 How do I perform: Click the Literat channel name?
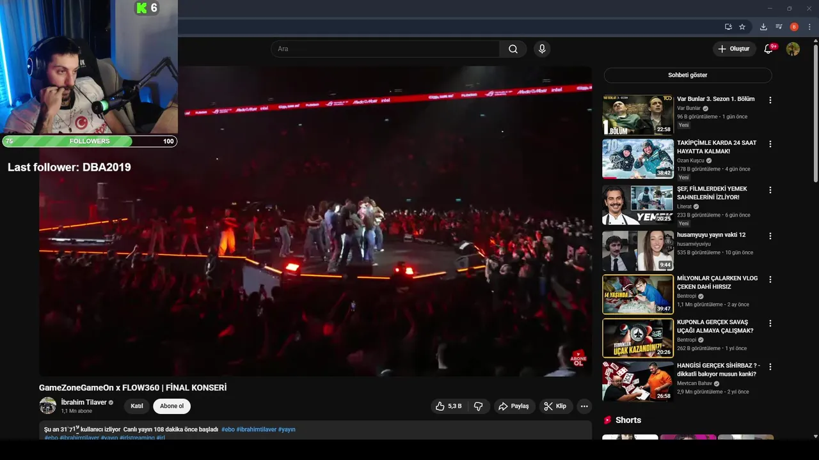[684, 207]
